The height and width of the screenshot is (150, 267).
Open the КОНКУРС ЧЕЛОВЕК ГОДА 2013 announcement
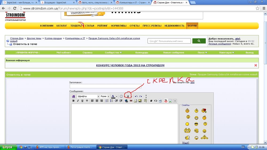(x=130, y=65)
